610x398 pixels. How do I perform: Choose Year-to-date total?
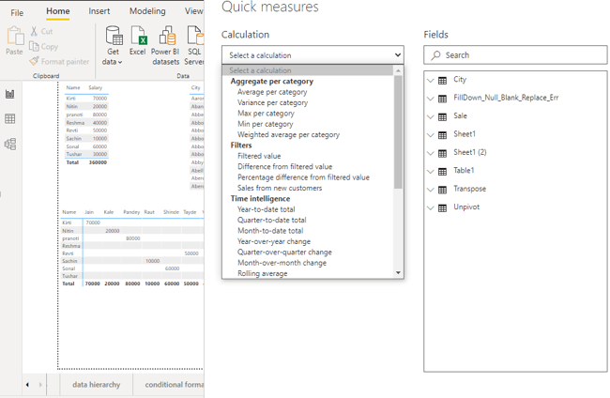267,209
